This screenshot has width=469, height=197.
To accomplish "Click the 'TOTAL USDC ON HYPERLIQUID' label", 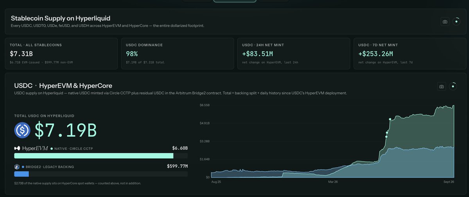I will point(44,116).
